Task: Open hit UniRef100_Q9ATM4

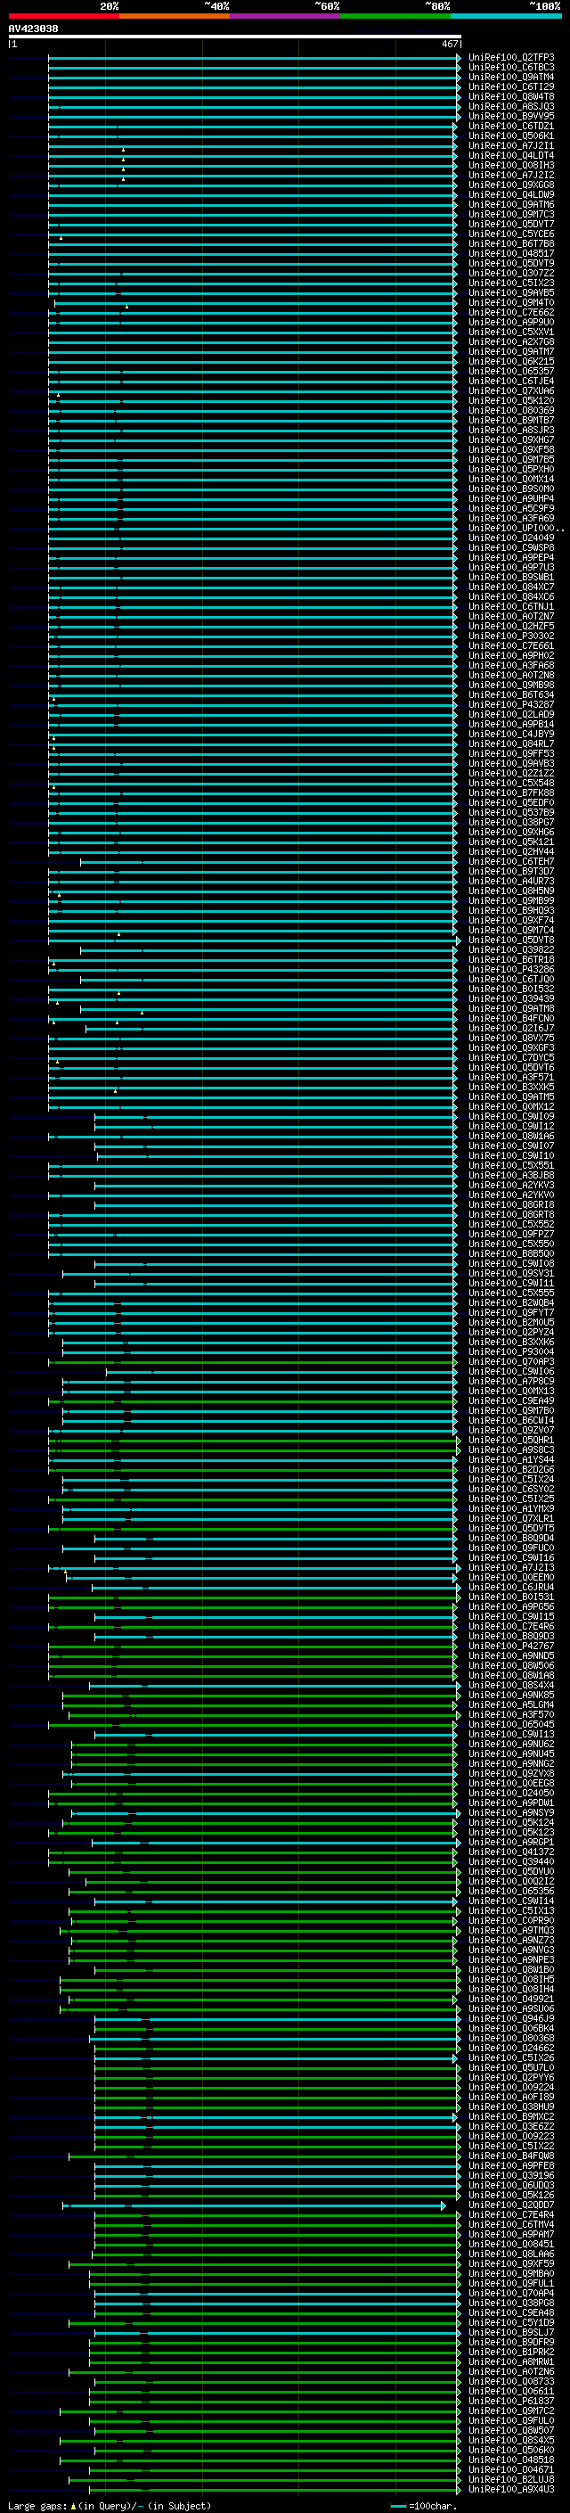Action: click(511, 77)
